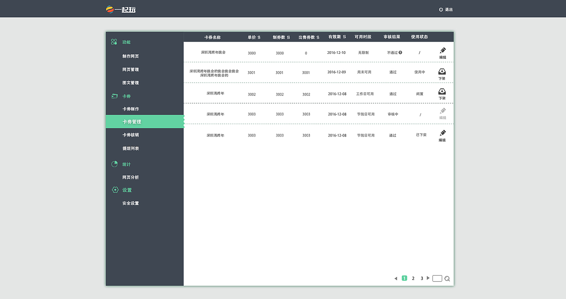This screenshot has width=566, height=299.
Task: Go to page 2
Action: coord(413,278)
